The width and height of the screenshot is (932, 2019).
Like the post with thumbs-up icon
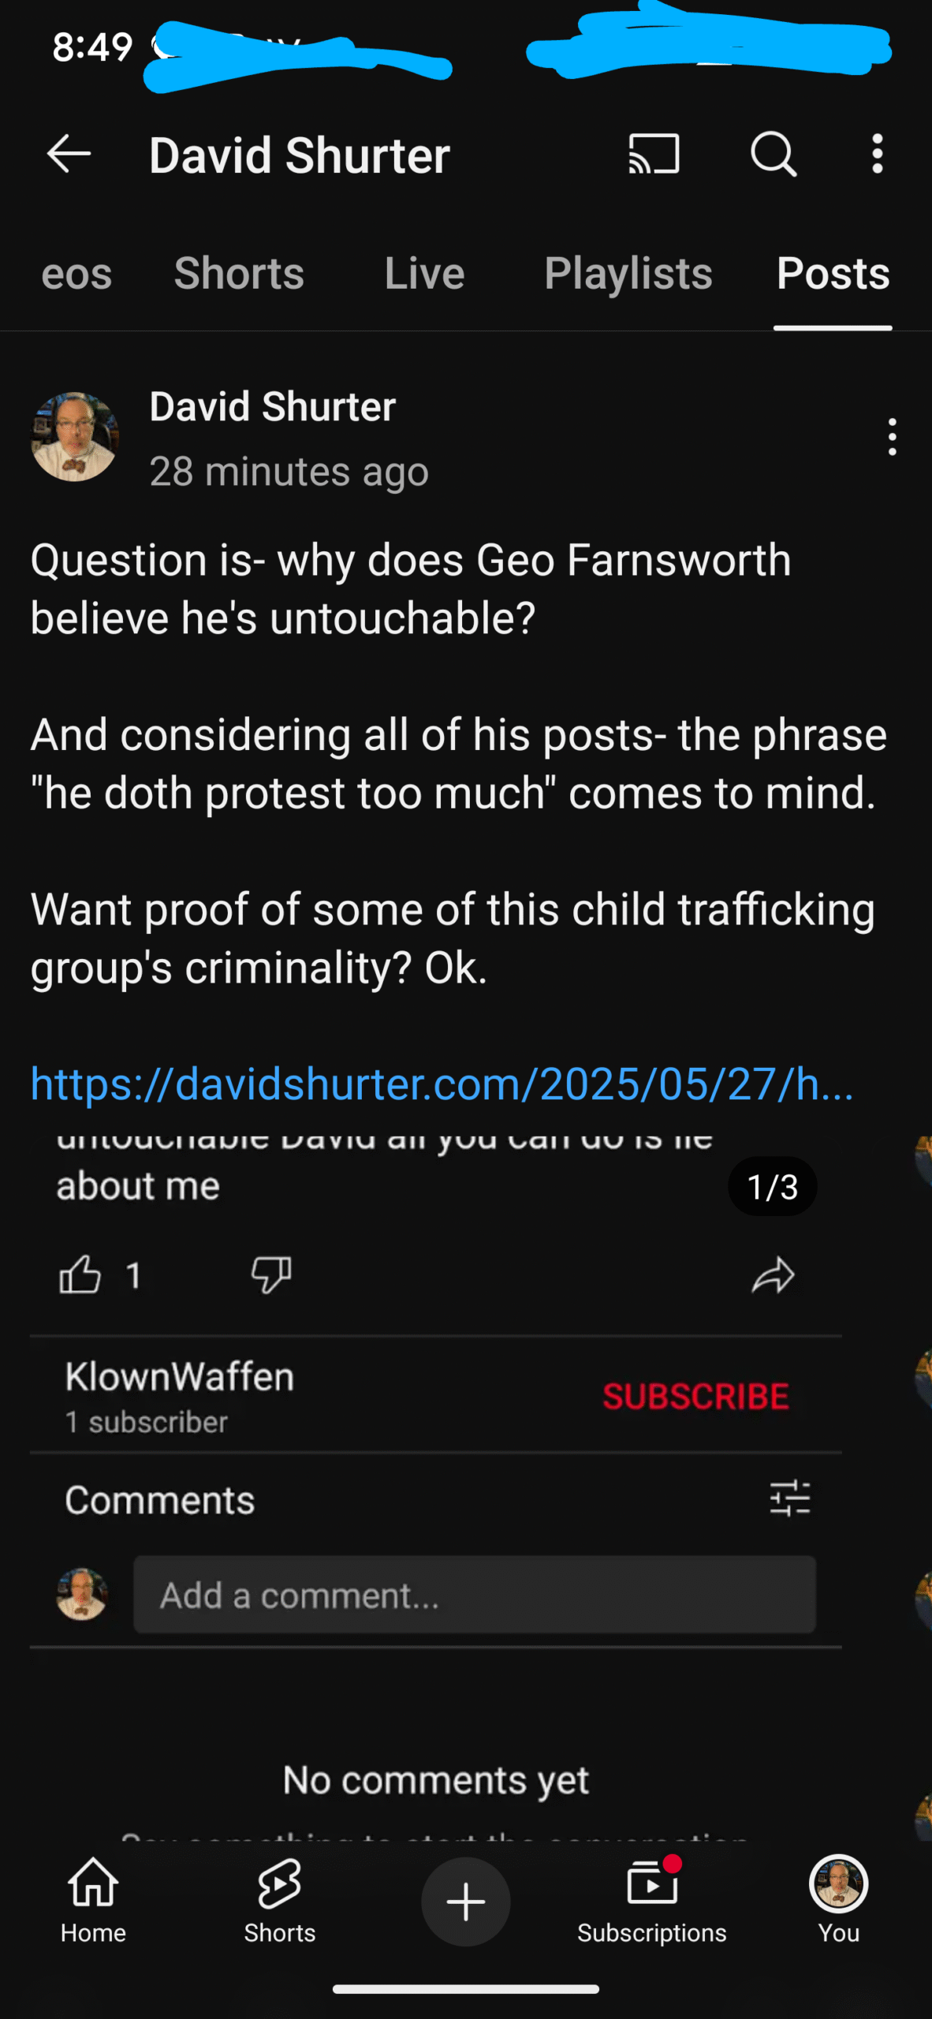pos(80,1274)
